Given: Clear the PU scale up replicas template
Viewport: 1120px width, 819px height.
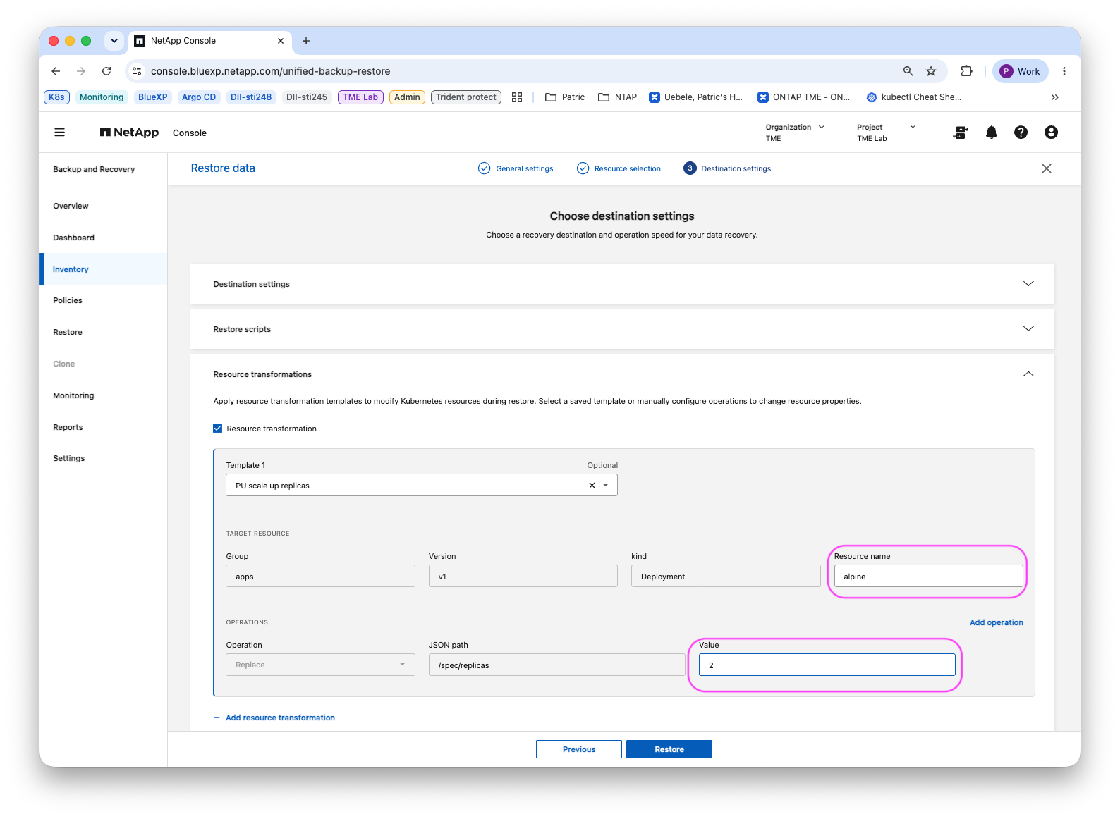Looking at the screenshot, I should click(592, 486).
